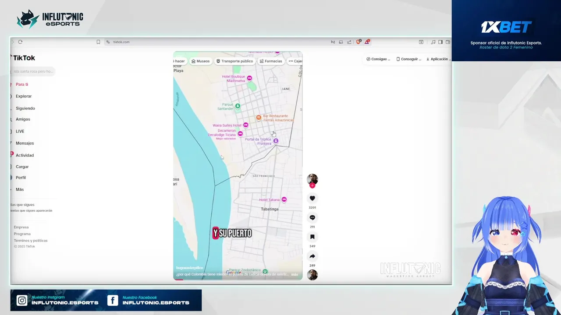Click the Transporte público chip on the map
The image size is (561, 315).
click(x=235, y=61)
